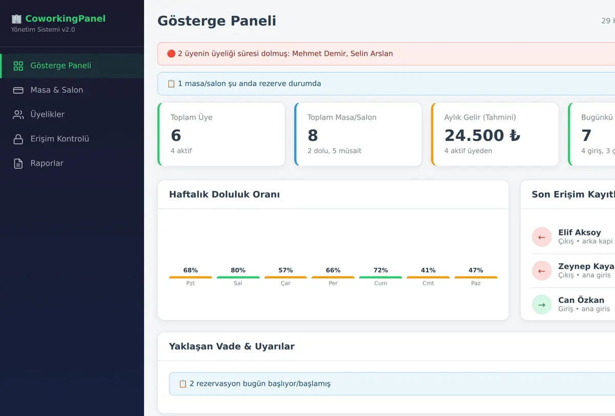Screen dimensions: 615x416
Task: Select the Toplam Üye stat card
Action: click(x=221, y=134)
